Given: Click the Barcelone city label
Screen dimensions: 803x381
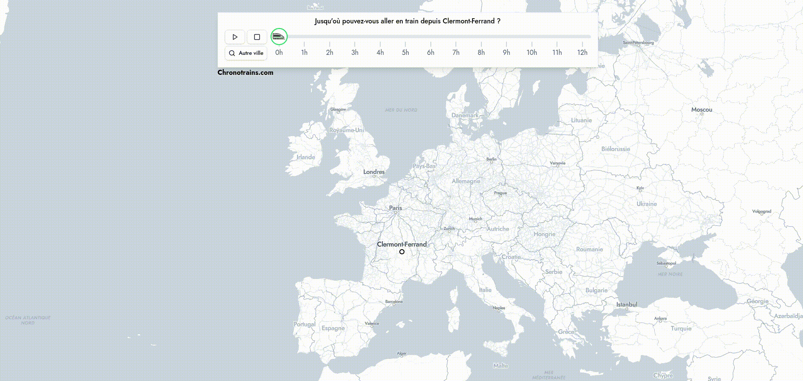Looking at the screenshot, I should click(394, 301).
